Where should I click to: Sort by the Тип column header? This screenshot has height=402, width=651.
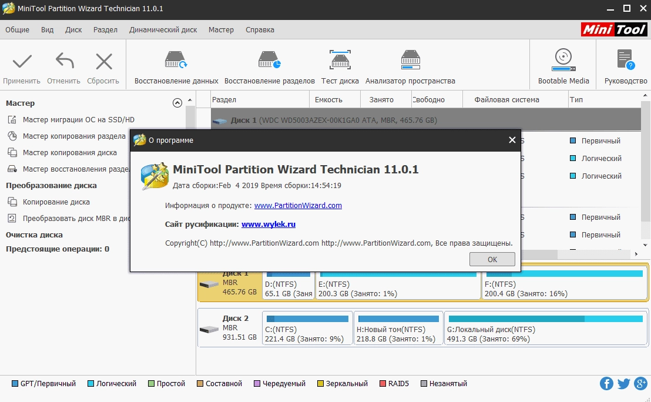[604, 100]
